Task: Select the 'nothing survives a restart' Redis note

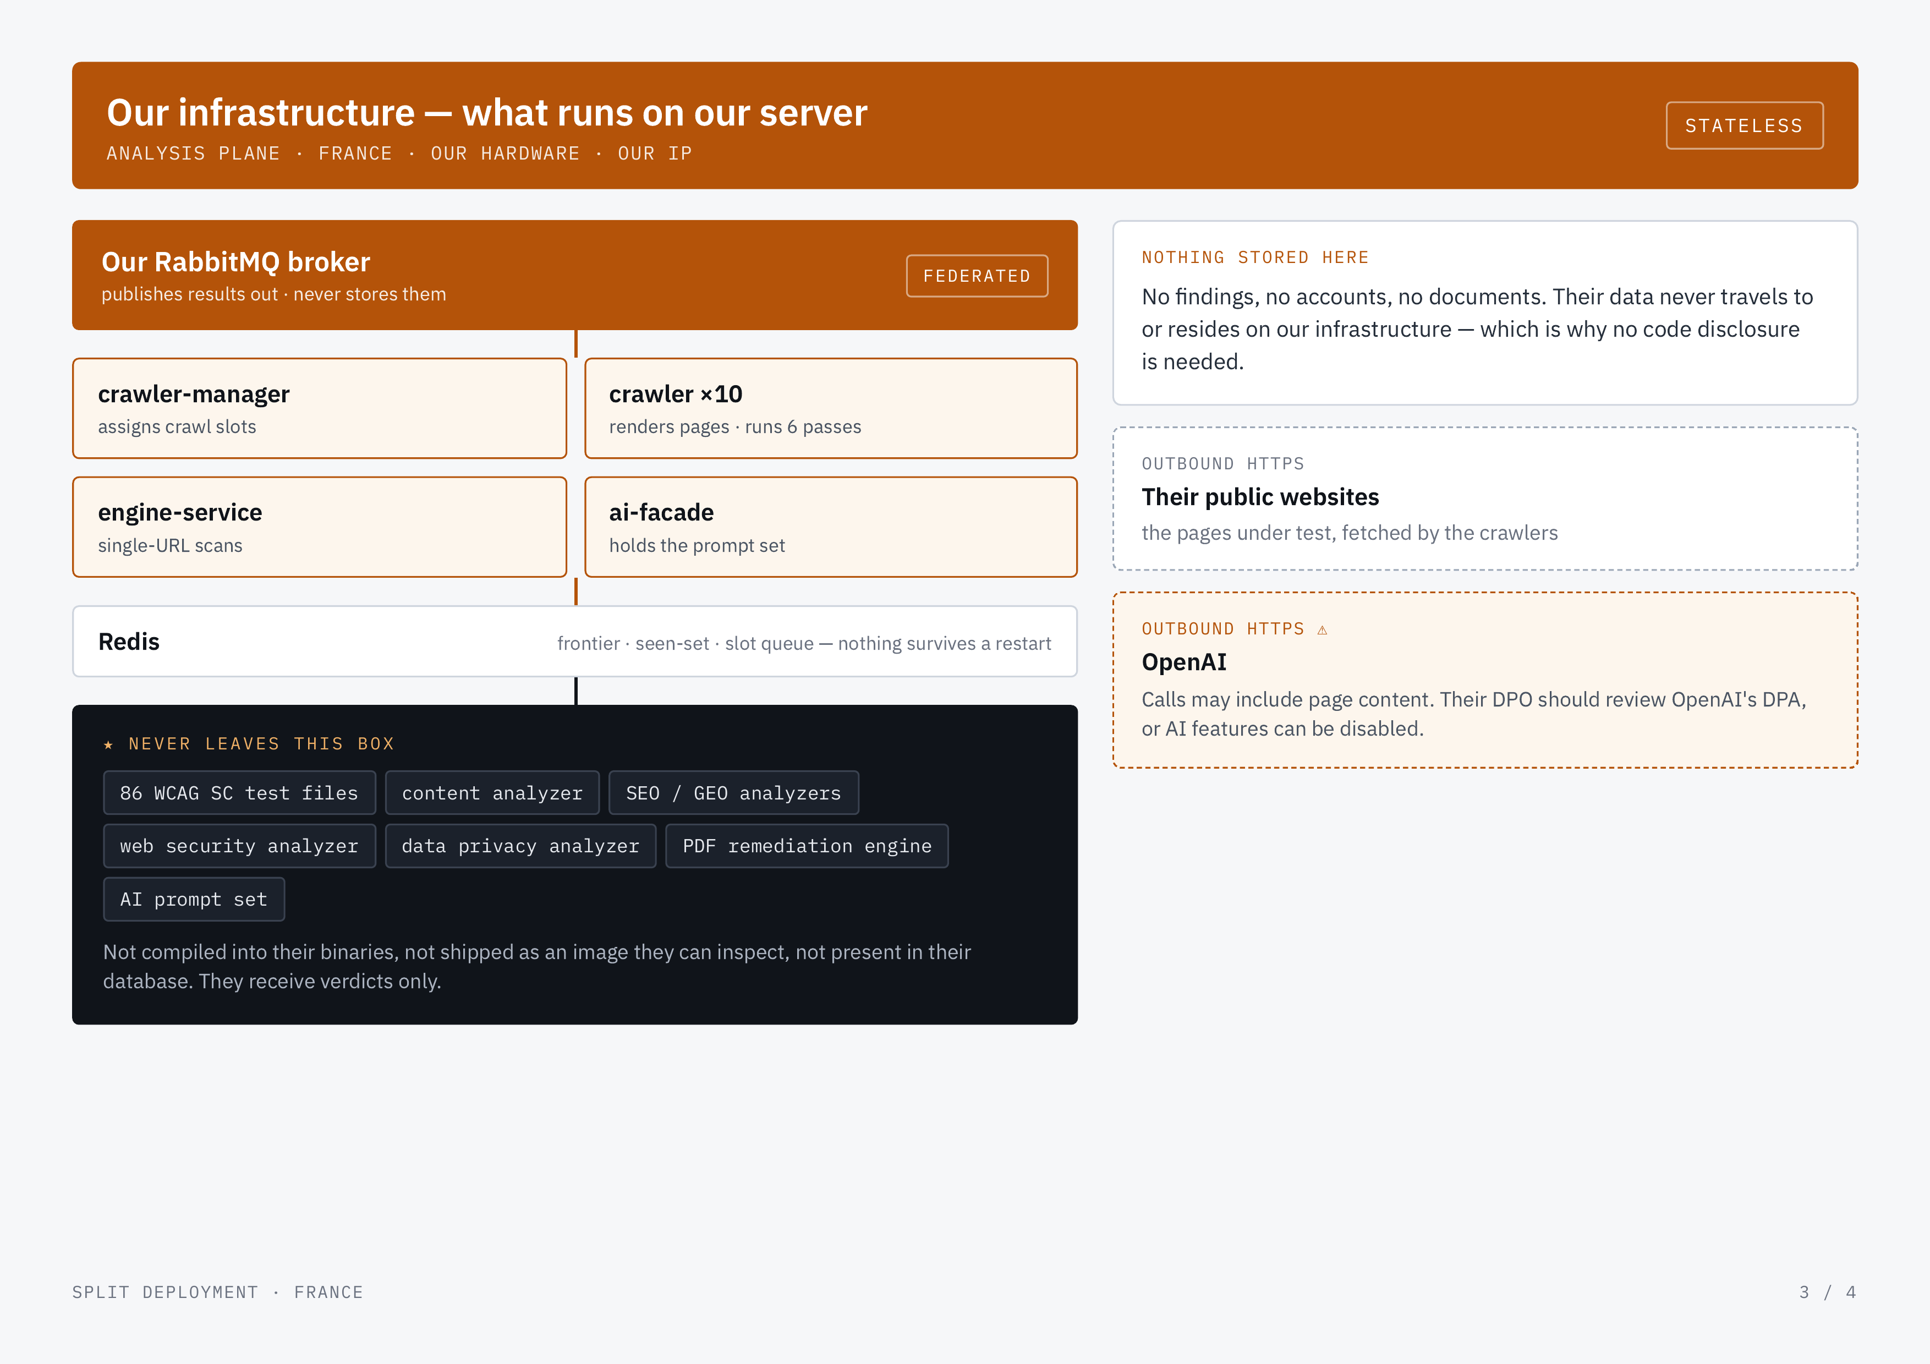Action: pos(804,643)
